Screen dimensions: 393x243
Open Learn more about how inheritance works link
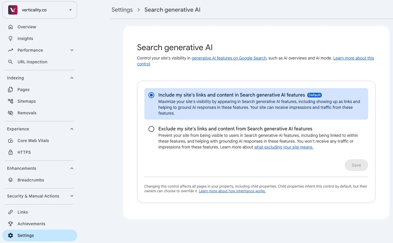pyautogui.click(x=232, y=191)
